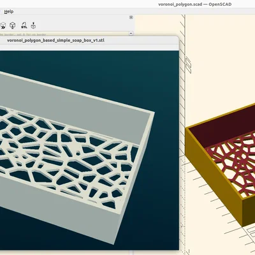255x255 pixels.
Task: Export the model as STL
Action: [24, 25]
